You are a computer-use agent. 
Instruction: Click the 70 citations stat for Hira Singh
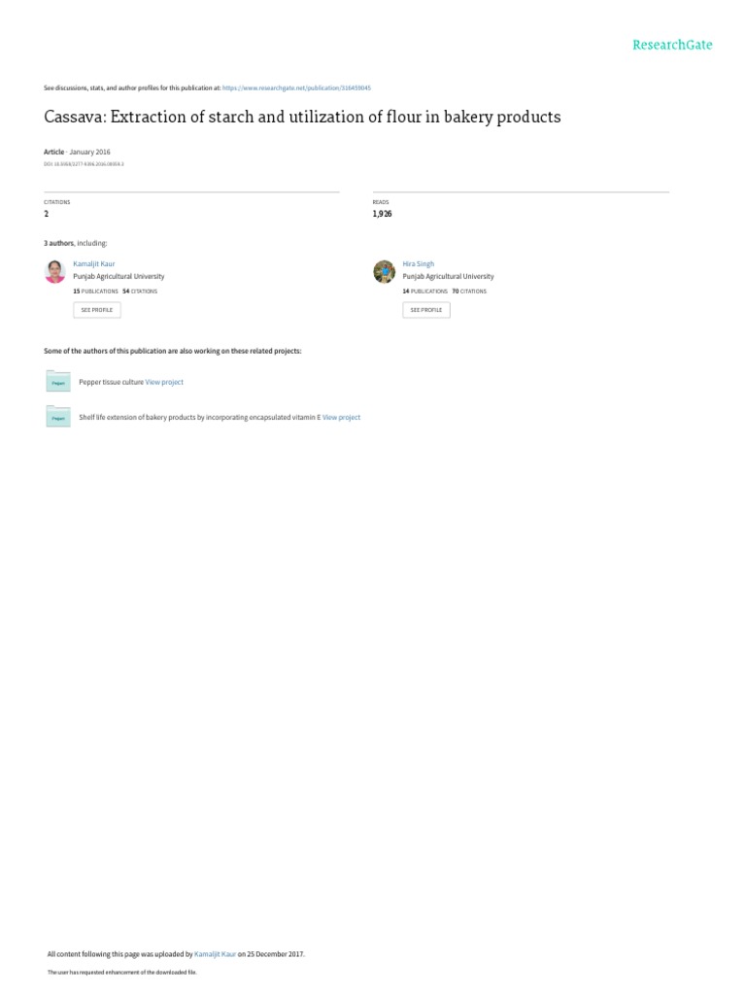pyautogui.click(x=469, y=292)
